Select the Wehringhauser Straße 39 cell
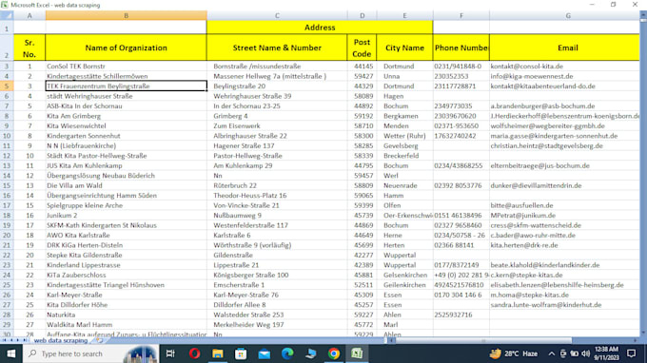This screenshot has height=363, width=647. [x=277, y=96]
